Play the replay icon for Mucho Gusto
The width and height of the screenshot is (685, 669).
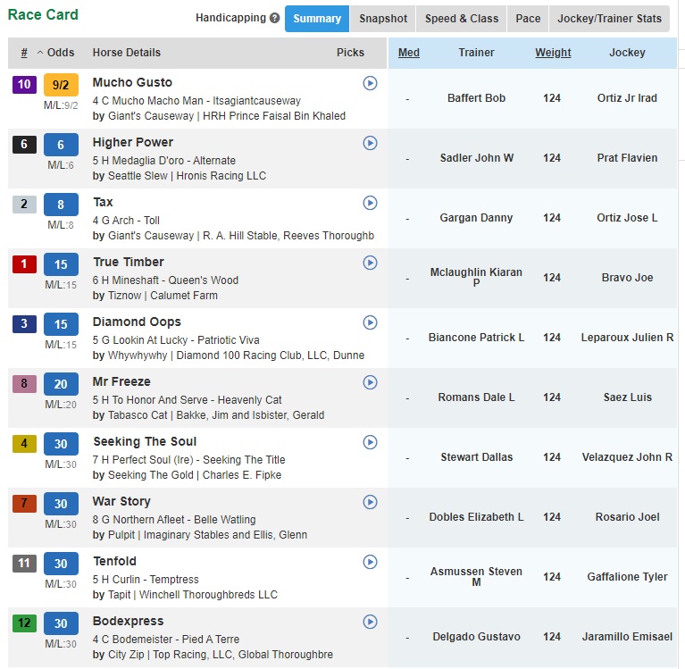tap(370, 83)
